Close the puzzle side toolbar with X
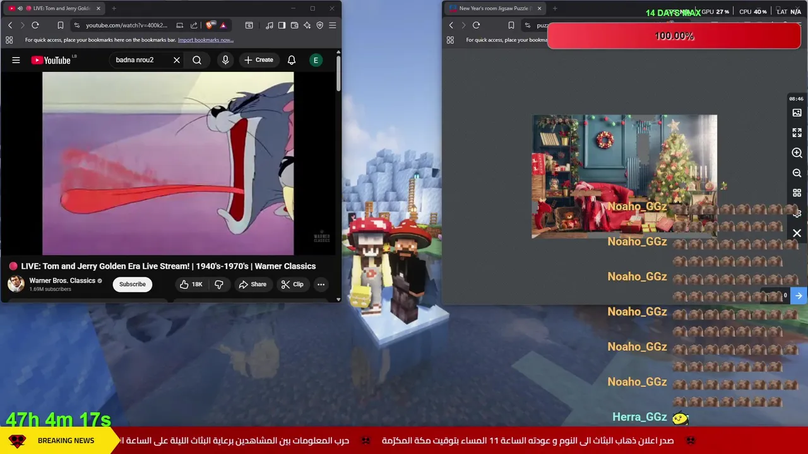Viewport: 808px width, 454px height. 797,234
